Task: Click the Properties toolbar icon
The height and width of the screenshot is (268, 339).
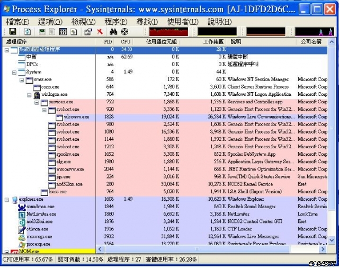Action: [x=88, y=32]
